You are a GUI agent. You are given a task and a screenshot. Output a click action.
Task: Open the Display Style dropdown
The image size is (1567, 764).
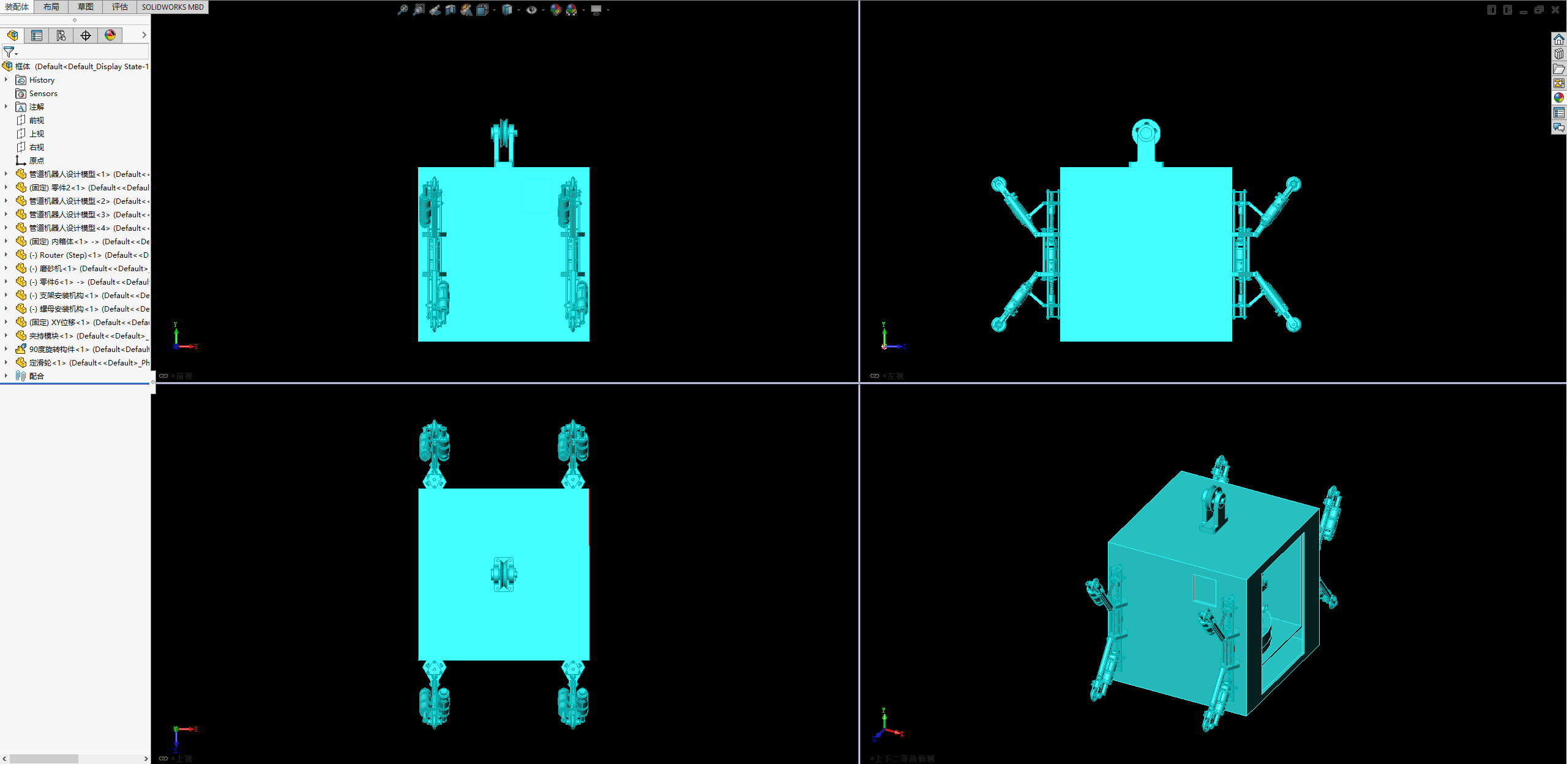click(518, 10)
